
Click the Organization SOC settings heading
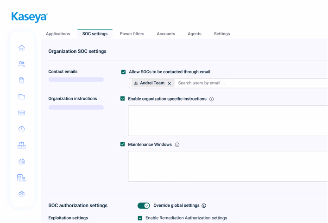click(77, 51)
